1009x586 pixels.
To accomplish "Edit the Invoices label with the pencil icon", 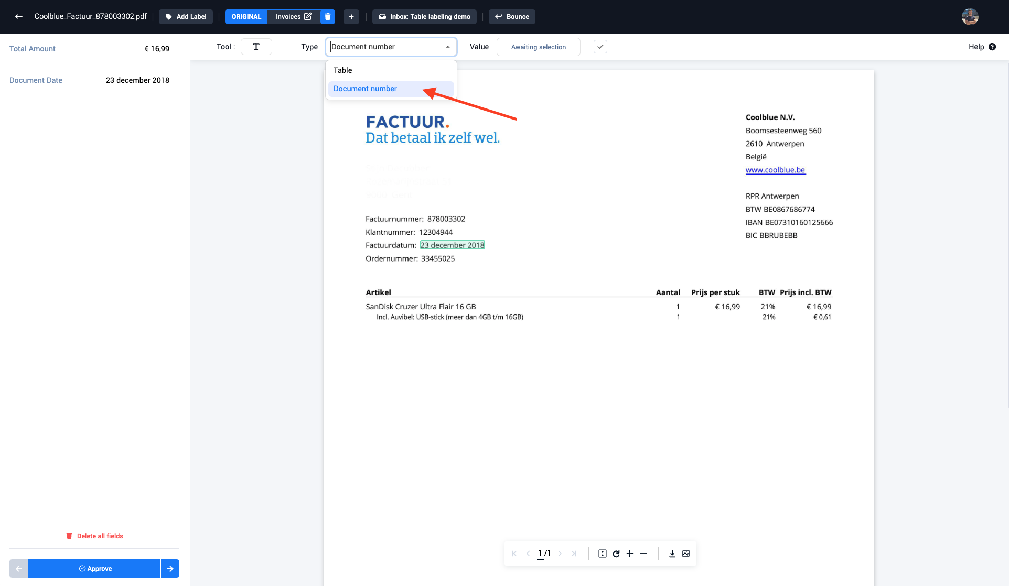I will (x=308, y=16).
